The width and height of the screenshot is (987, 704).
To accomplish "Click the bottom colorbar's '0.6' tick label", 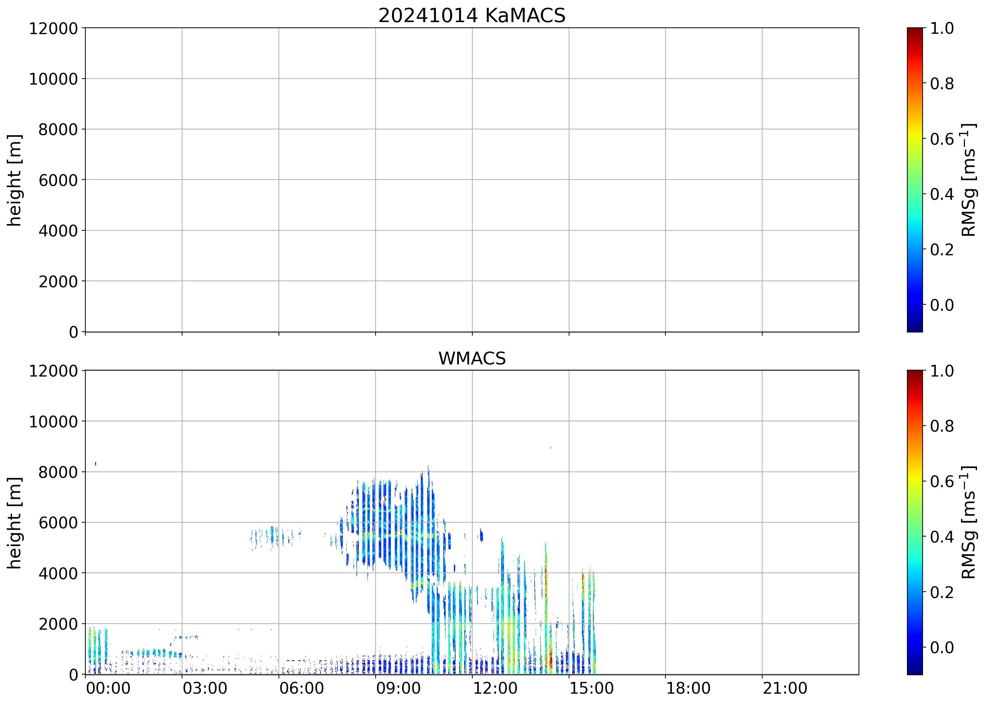I will click(941, 482).
